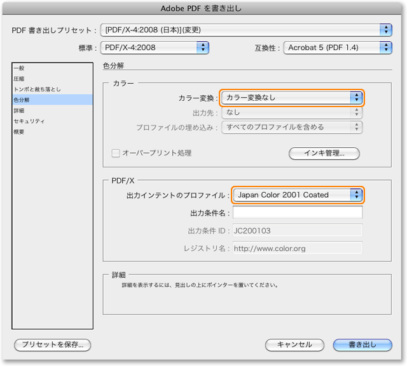Select 概要 in the sidebar list
The image size is (407, 366).
pyautogui.click(x=19, y=132)
